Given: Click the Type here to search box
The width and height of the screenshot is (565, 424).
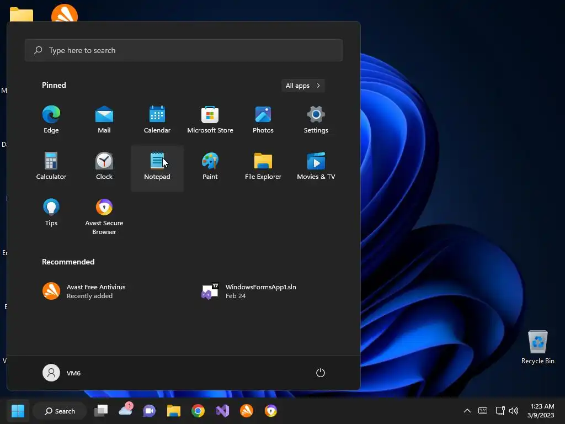Looking at the screenshot, I should tap(183, 50).
